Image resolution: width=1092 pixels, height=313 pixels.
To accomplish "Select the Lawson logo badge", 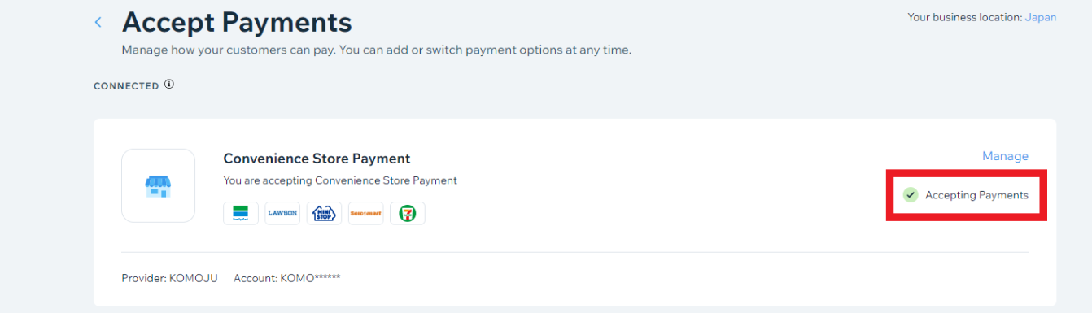I will coord(282,213).
